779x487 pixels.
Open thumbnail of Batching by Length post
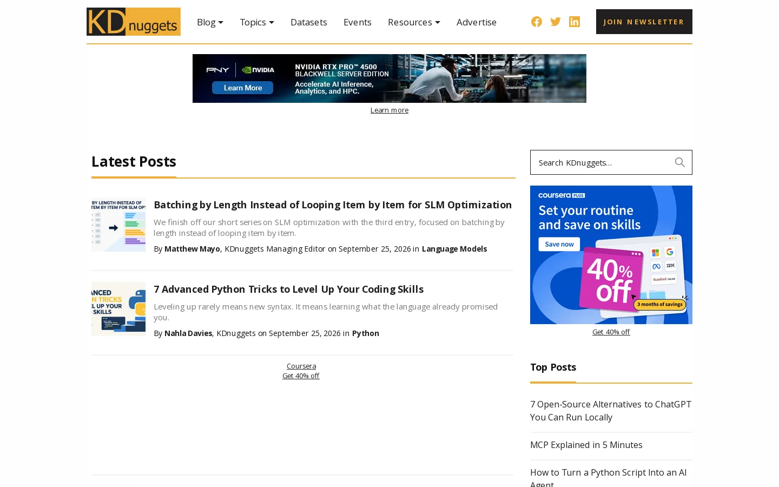[x=118, y=225]
